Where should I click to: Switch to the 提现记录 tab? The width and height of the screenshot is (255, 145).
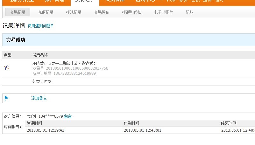74,12
